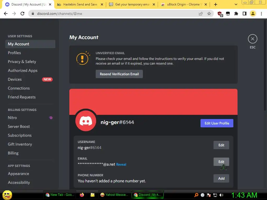Click the page vertical scrollbar
The image size is (267, 200).
pyautogui.click(x=265, y=65)
